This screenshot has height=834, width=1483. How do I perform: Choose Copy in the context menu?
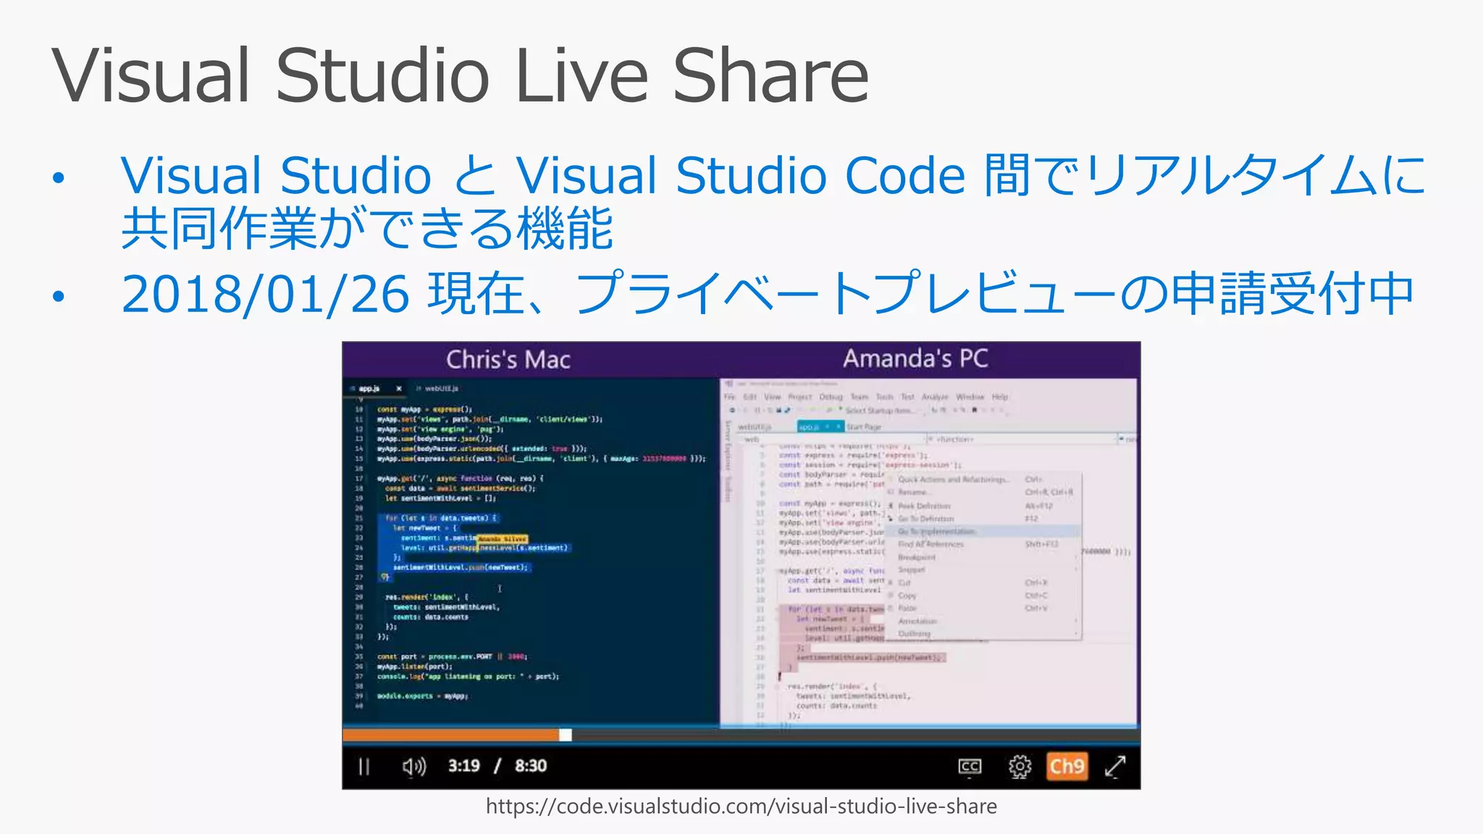point(983,596)
